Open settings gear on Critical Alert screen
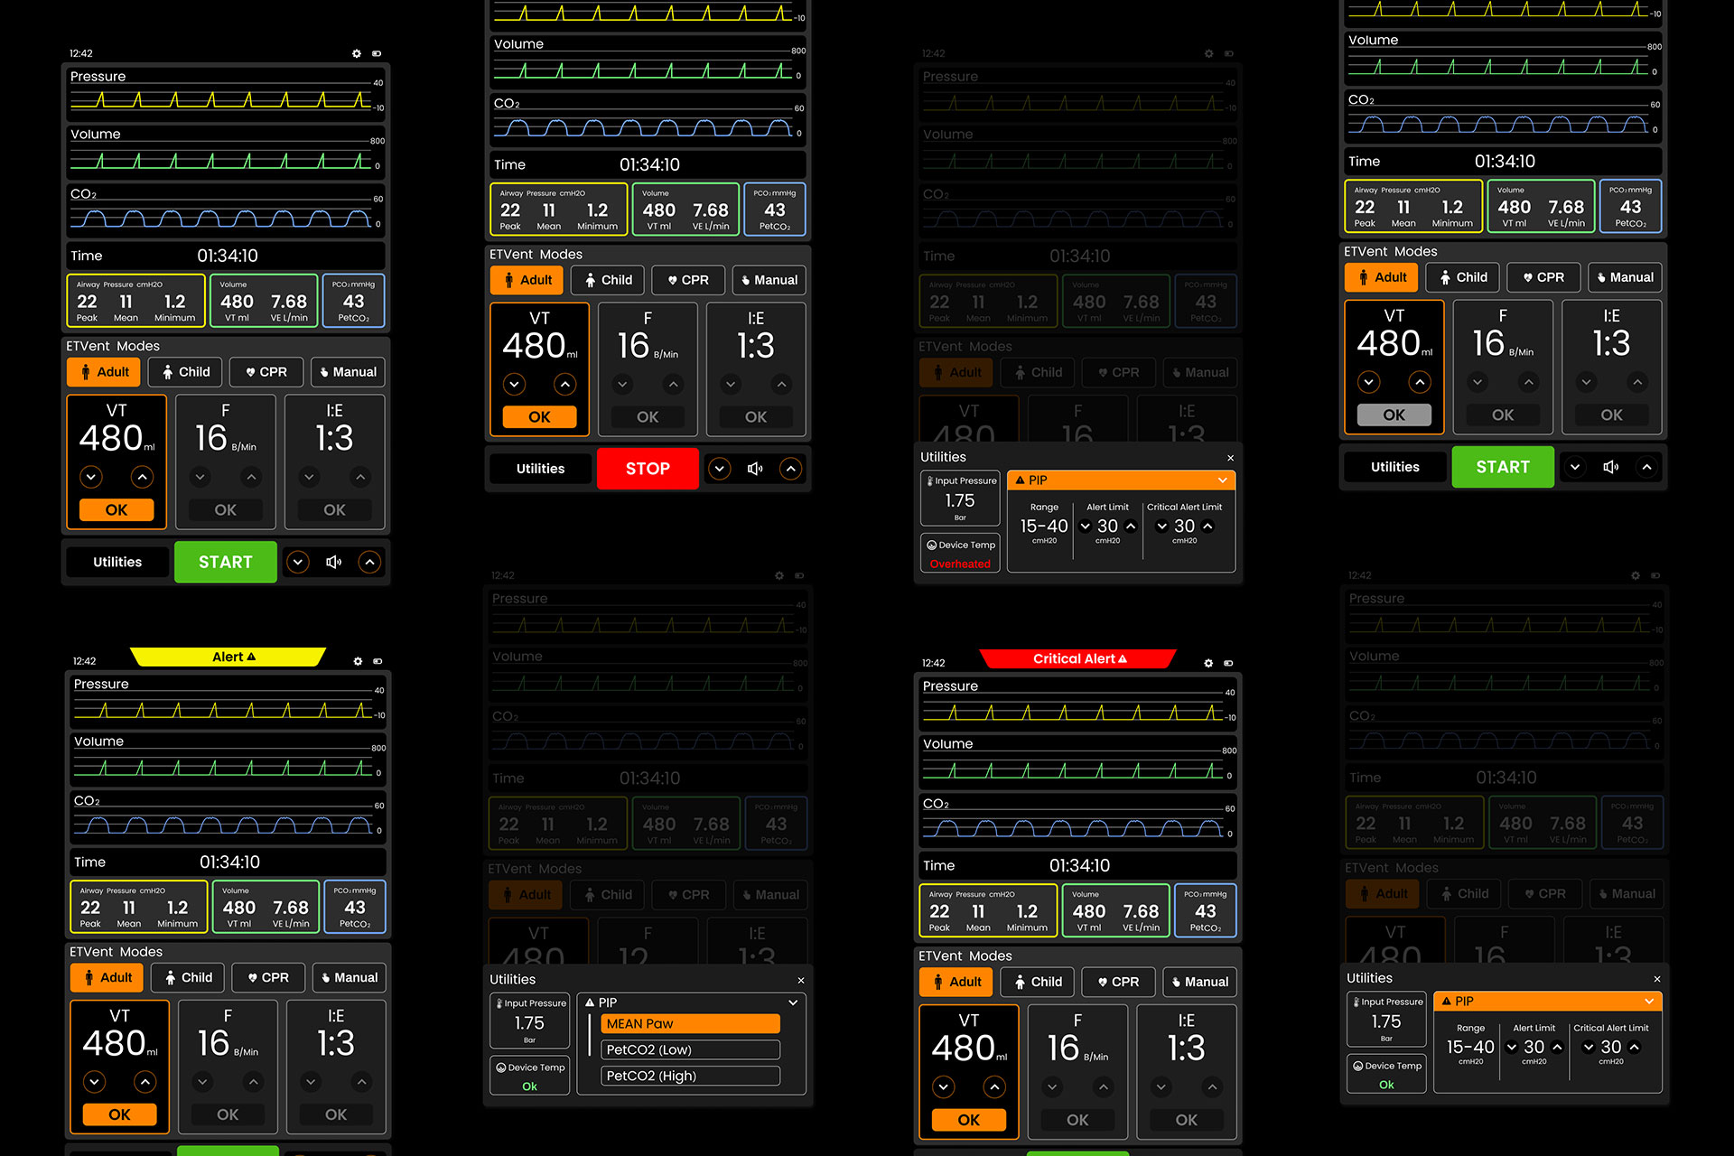The width and height of the screenshot is (1734, 1156). [1208, 663]
